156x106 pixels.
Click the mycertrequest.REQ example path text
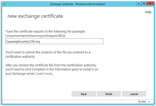[35, 36]
